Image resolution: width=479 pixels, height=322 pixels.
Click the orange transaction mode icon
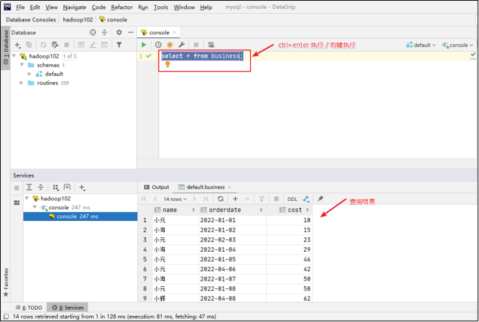click(x=170, y=45)
